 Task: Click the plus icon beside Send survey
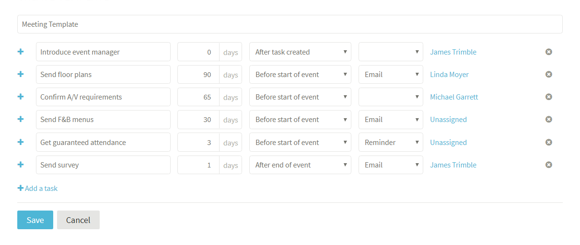21,165
